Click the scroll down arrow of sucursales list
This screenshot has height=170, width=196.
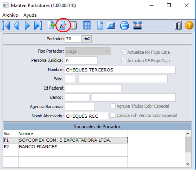click(x=188, y=164)
